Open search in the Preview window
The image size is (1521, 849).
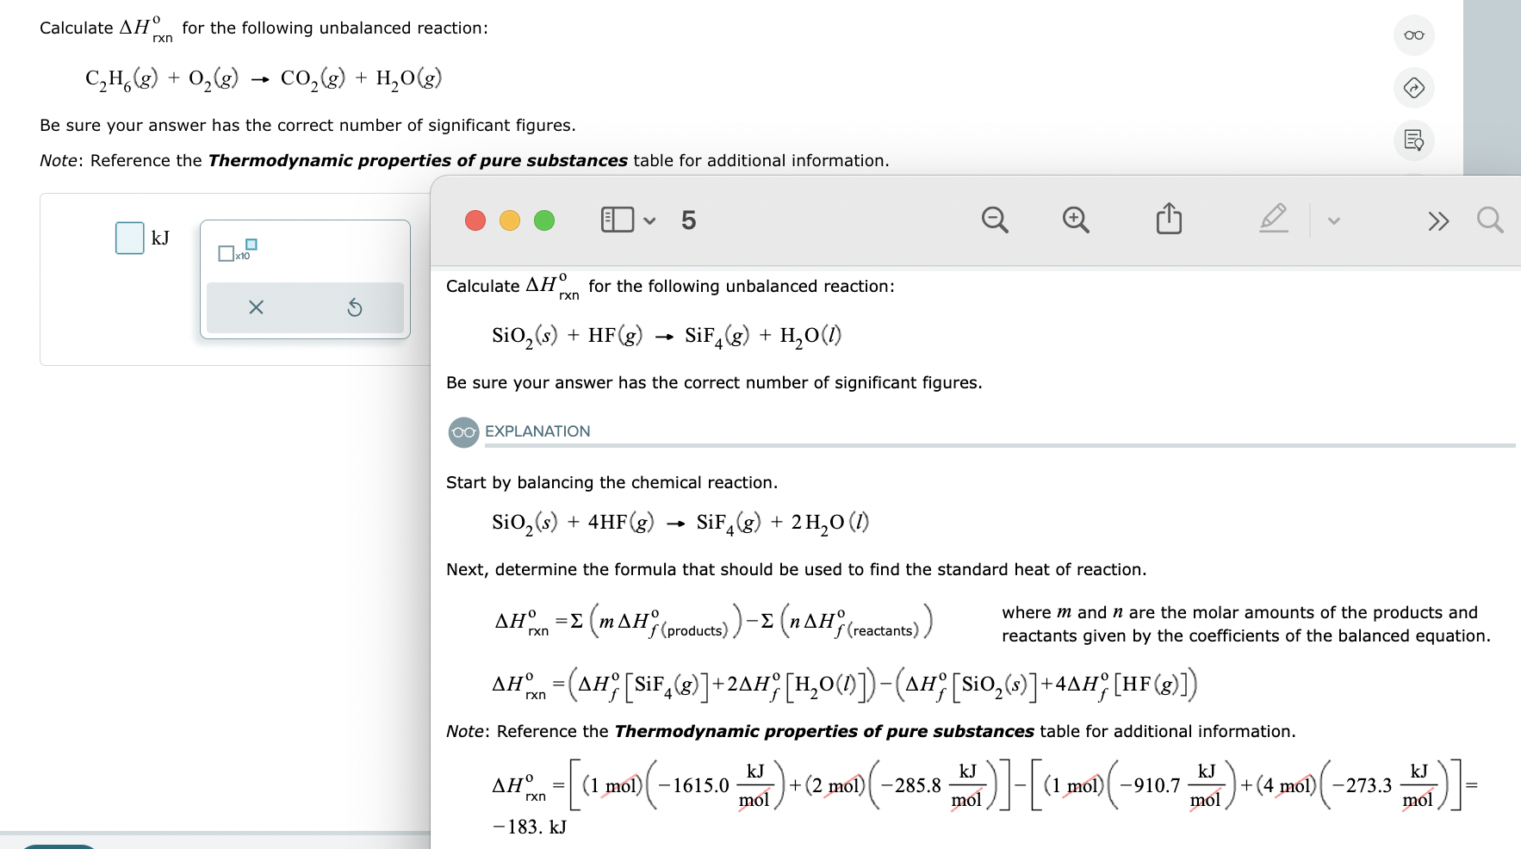[x=1491, y=220]
